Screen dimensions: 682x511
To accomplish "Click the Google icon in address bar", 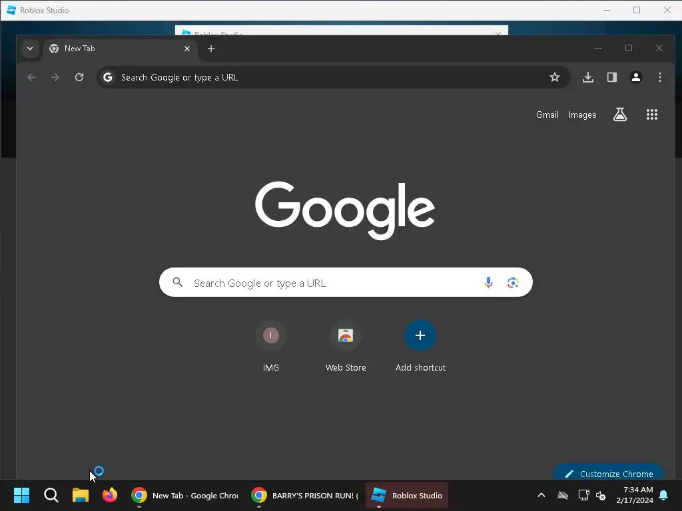I will [108, 77].
